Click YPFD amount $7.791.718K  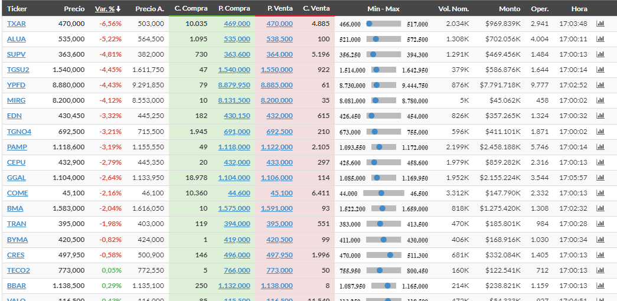(500, 85)
